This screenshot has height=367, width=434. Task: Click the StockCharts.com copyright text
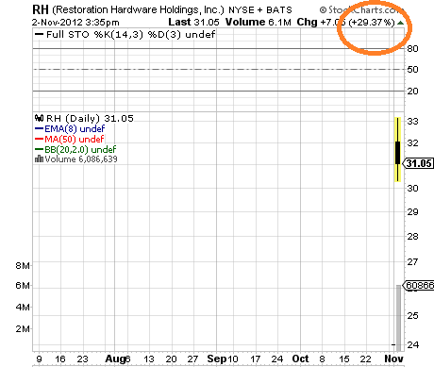(x=361, y=10)
